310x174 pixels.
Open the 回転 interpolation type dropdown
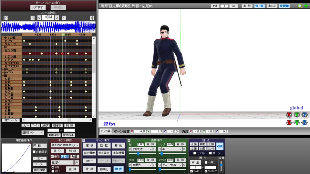(x=40, y=146)
